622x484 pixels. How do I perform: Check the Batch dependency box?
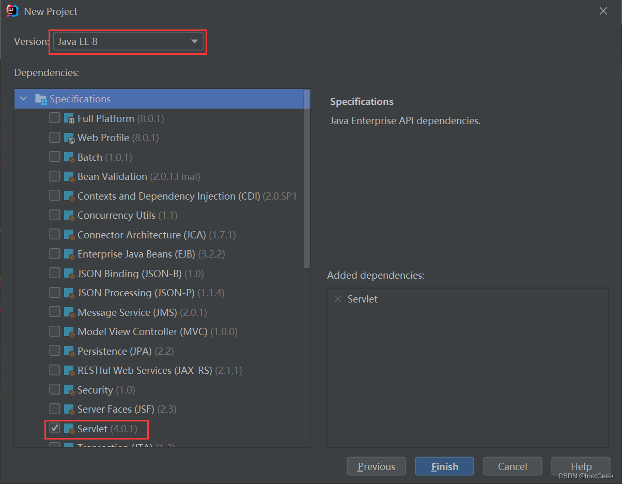click(x=55, y=157)
